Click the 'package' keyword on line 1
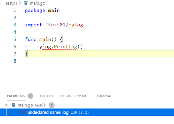This screenshot has width=174, height=124. coord(35,11)
